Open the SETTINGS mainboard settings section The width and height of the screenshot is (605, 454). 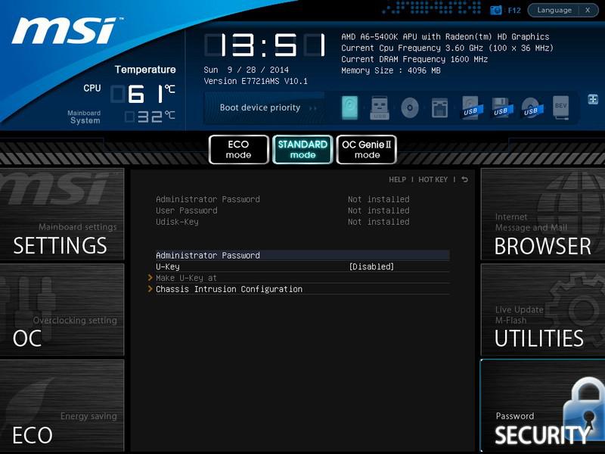(x=62, y=214)
